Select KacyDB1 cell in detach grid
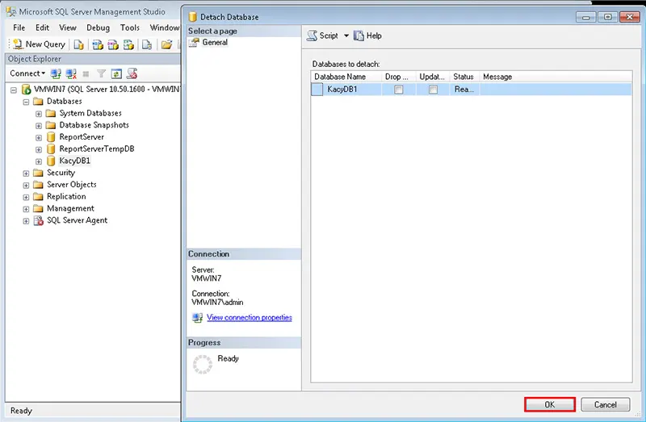 point(353,90)
